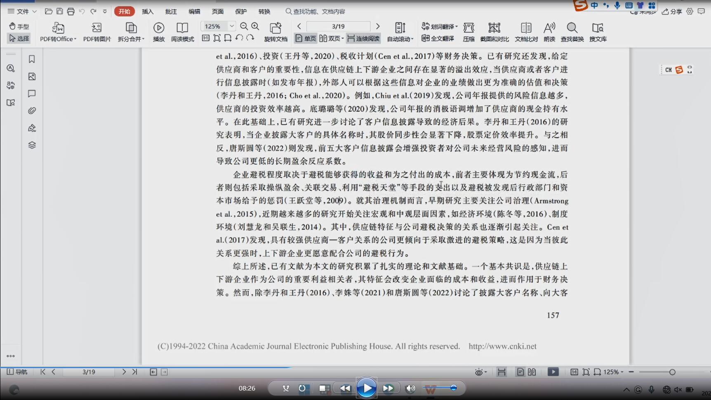
Task: Expand 拆分合并 split-merge dropdown
Action: point(131,32)
